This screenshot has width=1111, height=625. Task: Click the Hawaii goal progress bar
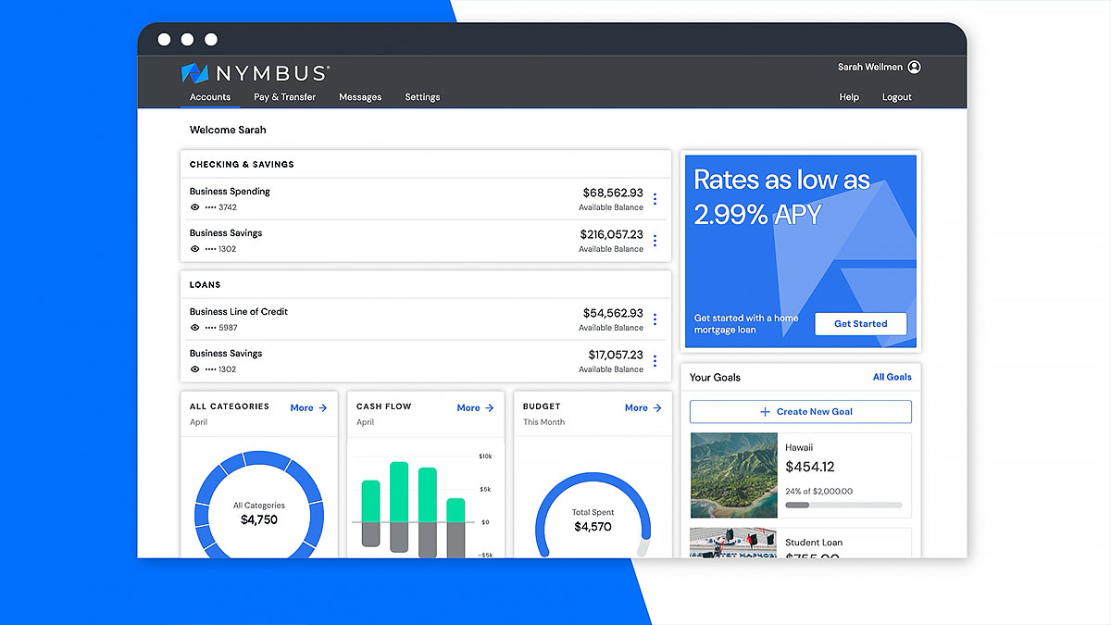(x=844, y=505)
